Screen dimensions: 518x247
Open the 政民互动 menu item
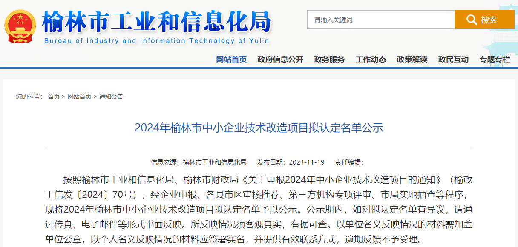(x=453, y=60)
